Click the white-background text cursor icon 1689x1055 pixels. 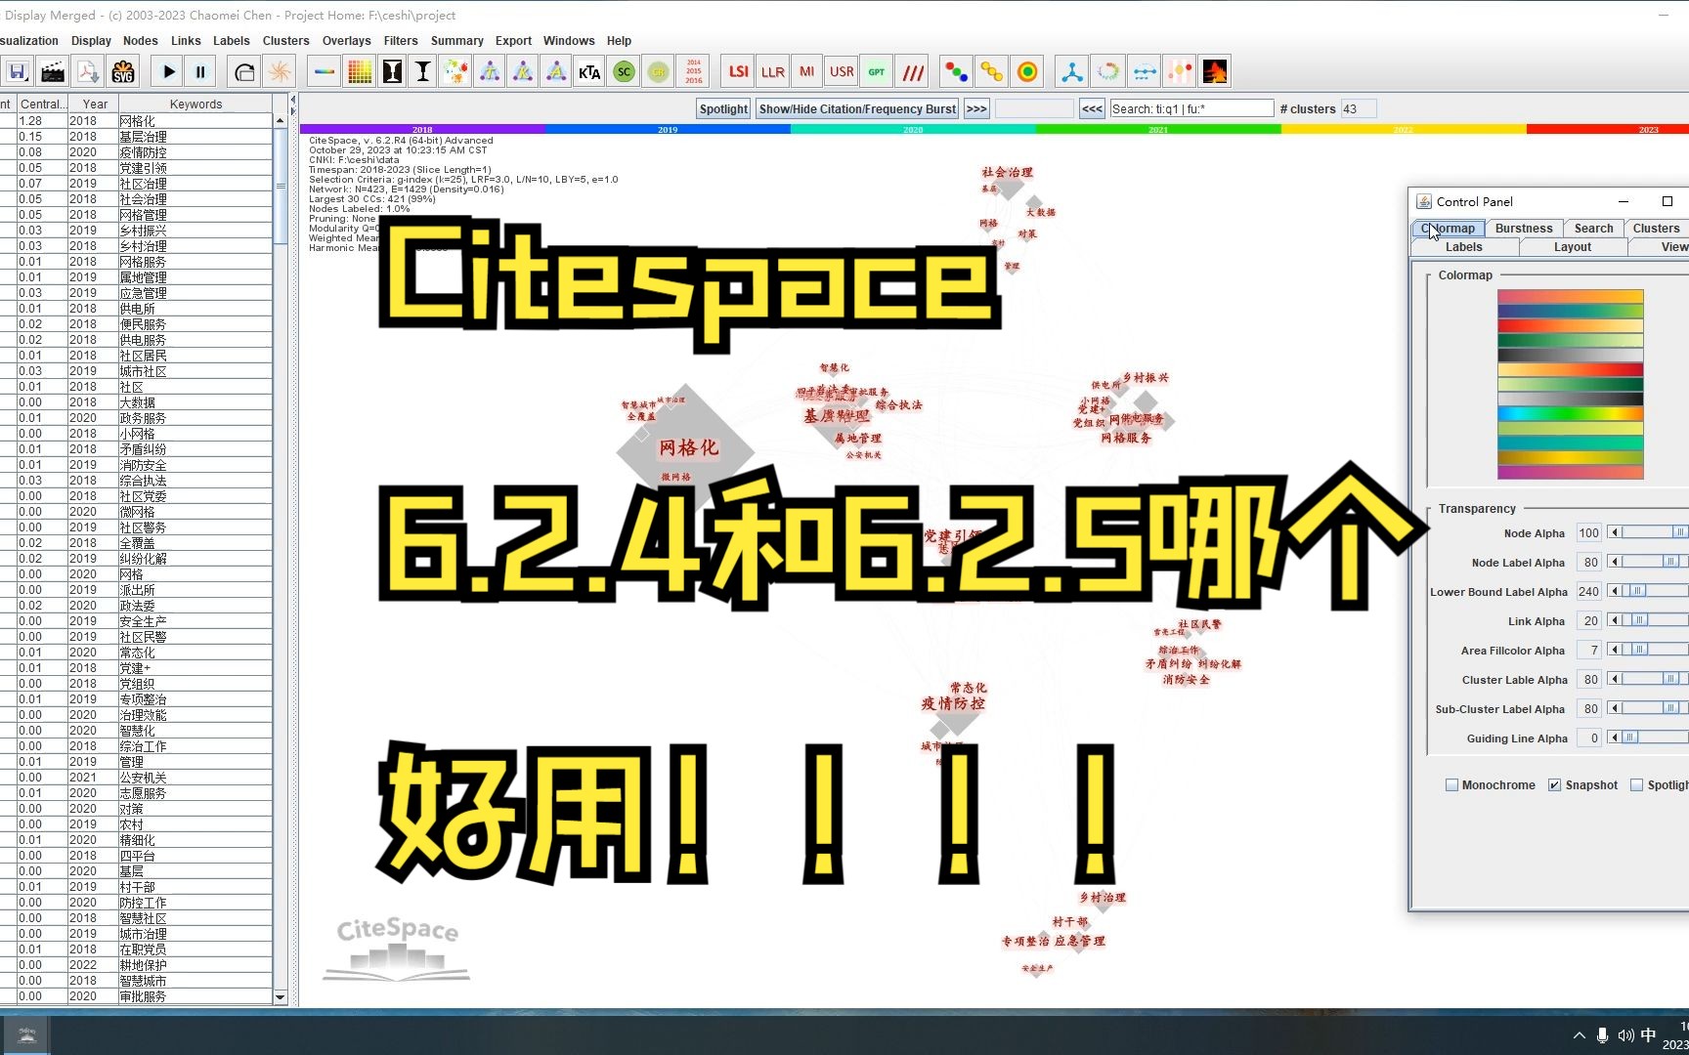(423, 71)
